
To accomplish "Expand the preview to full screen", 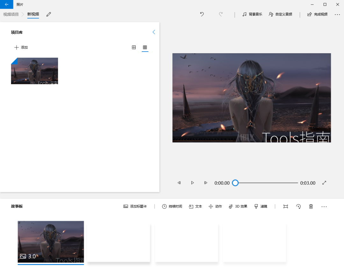I will point(324,183).
